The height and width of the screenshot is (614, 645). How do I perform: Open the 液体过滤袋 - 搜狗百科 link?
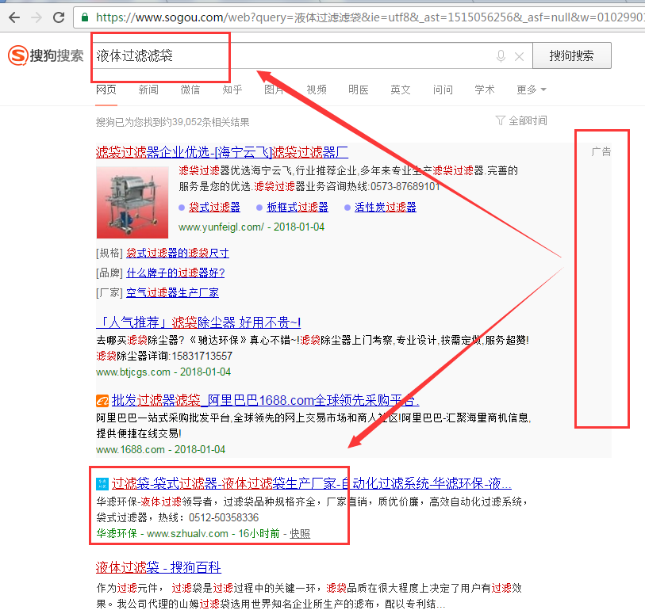click(x=158, y=567)
